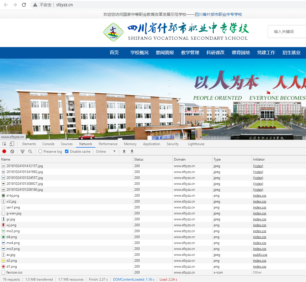This screenshot has height=282, width=306.
Task: Open the Lighthouse tab
Action: (196, 144)
